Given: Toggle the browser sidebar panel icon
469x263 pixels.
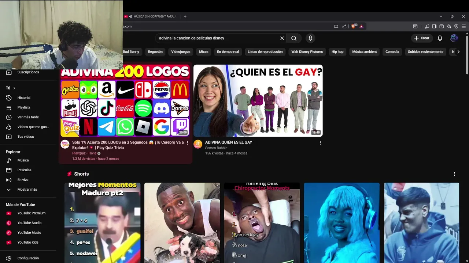Looking at the screenshot, I should tap(434, 26).
